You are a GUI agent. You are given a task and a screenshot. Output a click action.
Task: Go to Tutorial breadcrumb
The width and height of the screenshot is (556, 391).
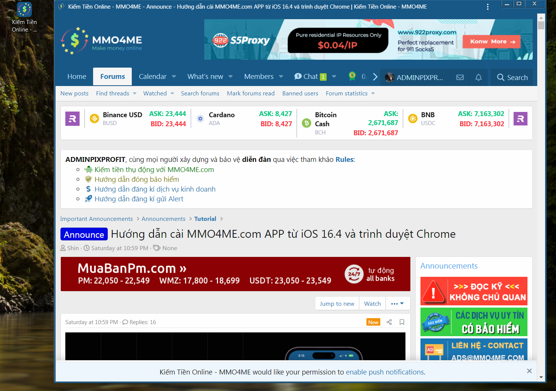pos(205,219)
